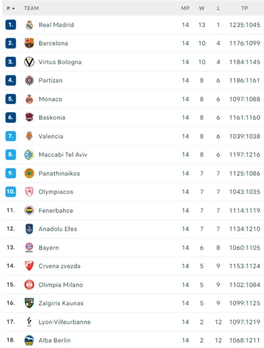Click the blue rank 1 badge
This screenshot has width=264, height=348.
pos(11,25)
